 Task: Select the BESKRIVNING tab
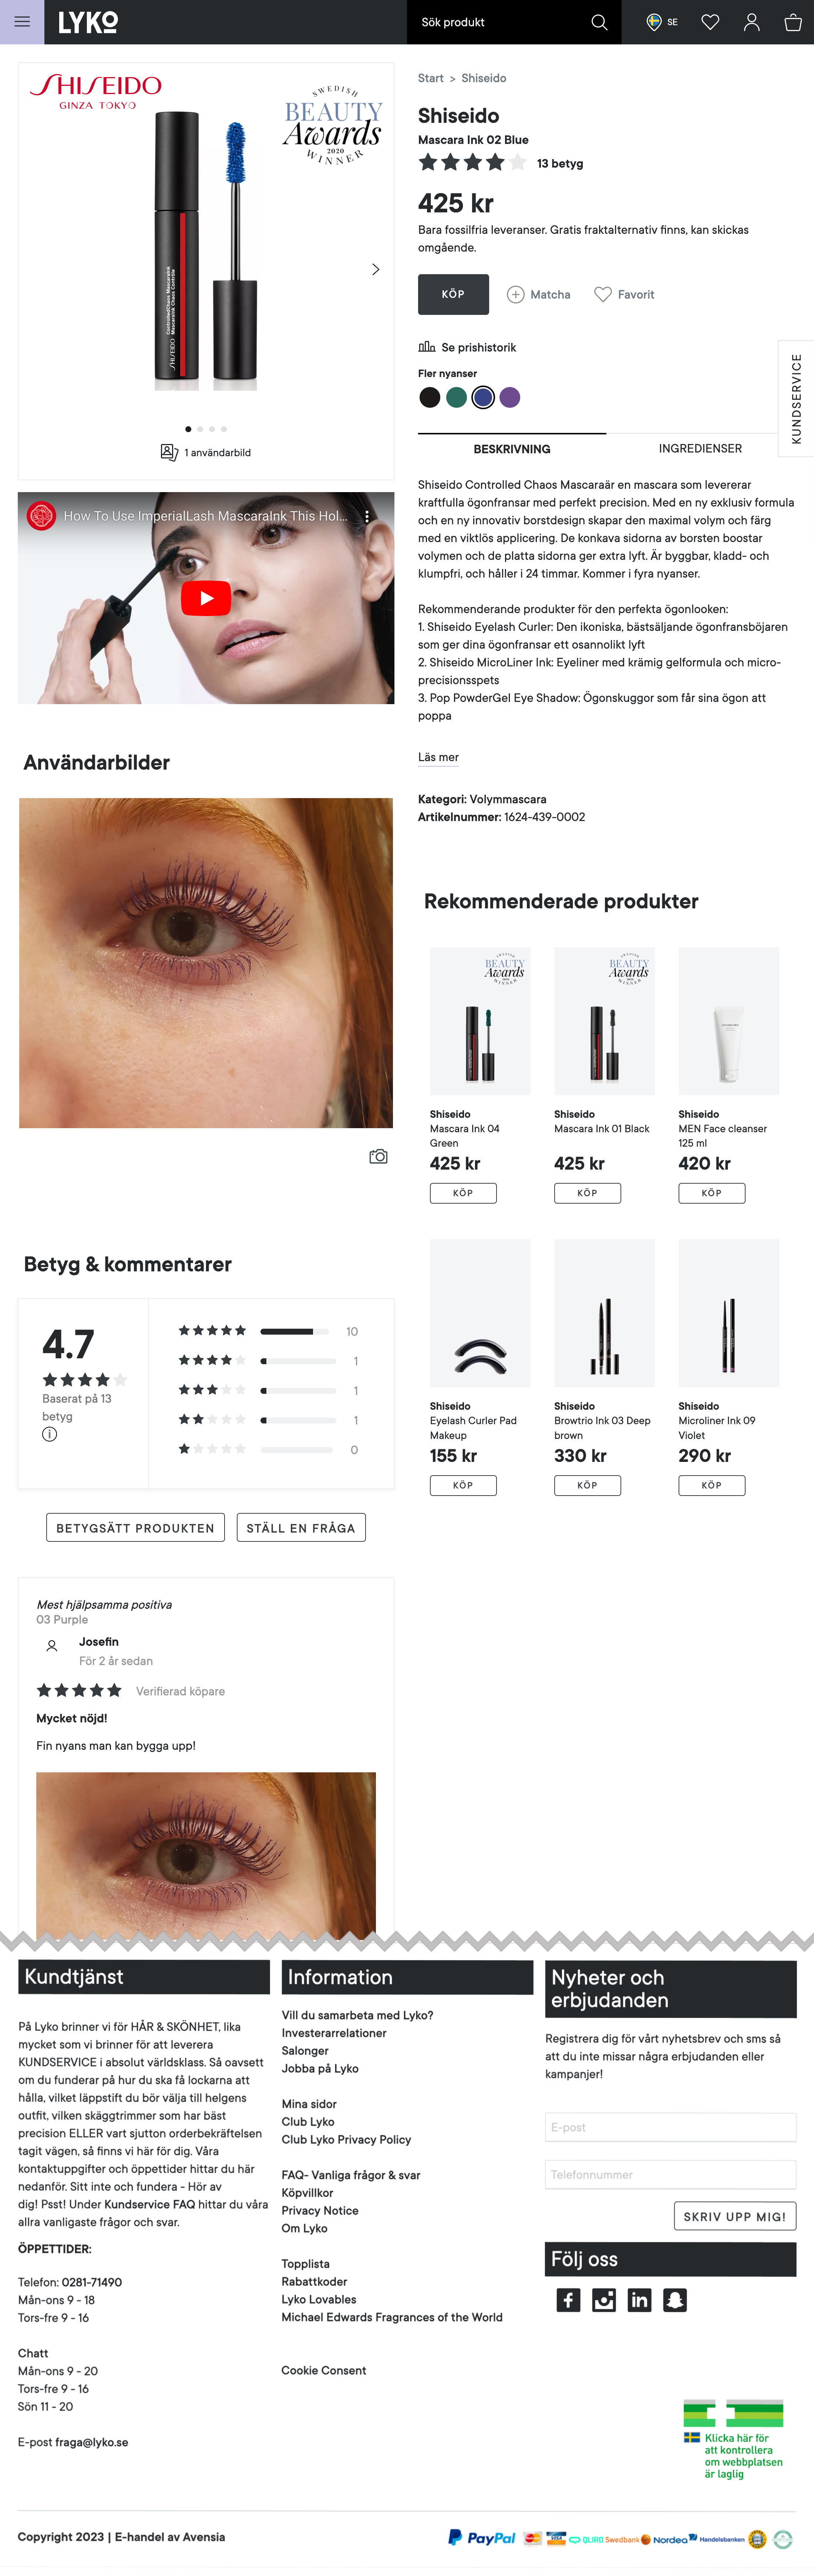tap(512, 449)
